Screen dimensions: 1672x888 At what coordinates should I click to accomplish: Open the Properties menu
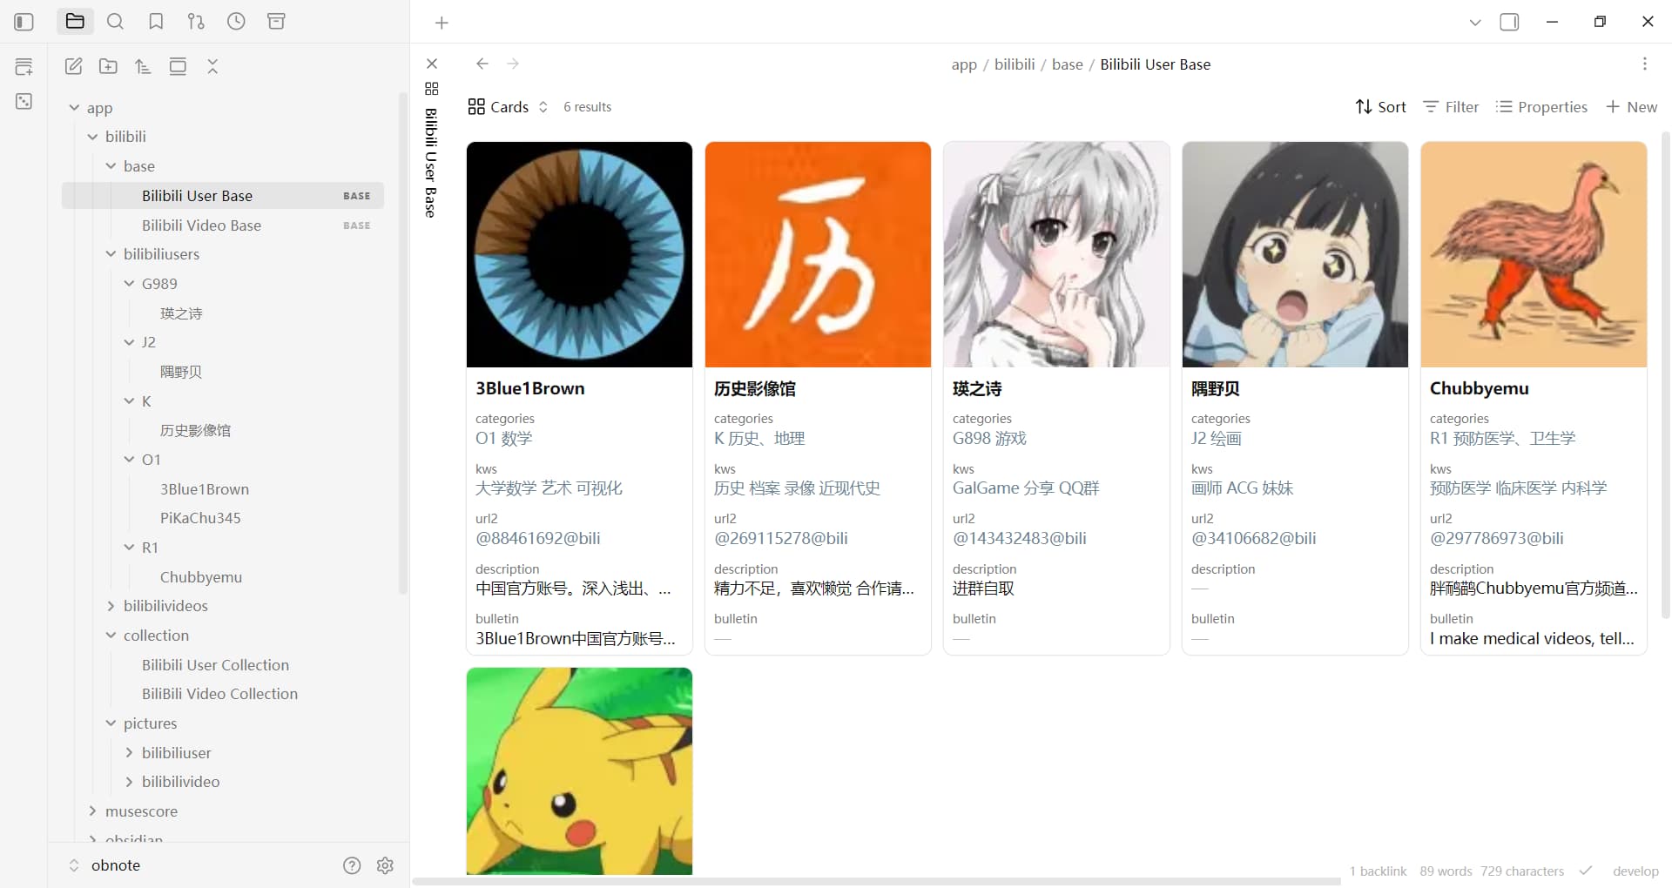1541,107
